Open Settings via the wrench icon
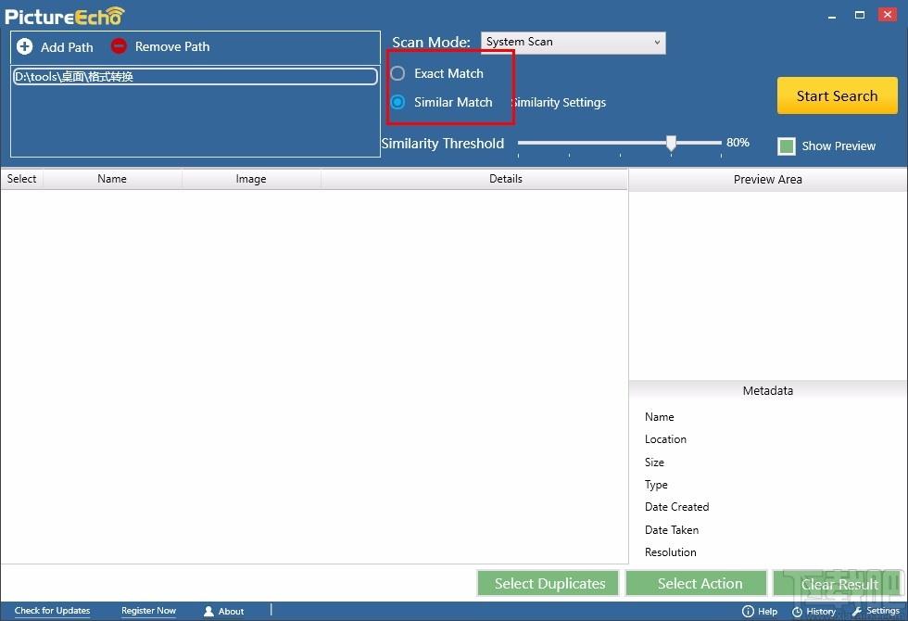 pos(857,611)
